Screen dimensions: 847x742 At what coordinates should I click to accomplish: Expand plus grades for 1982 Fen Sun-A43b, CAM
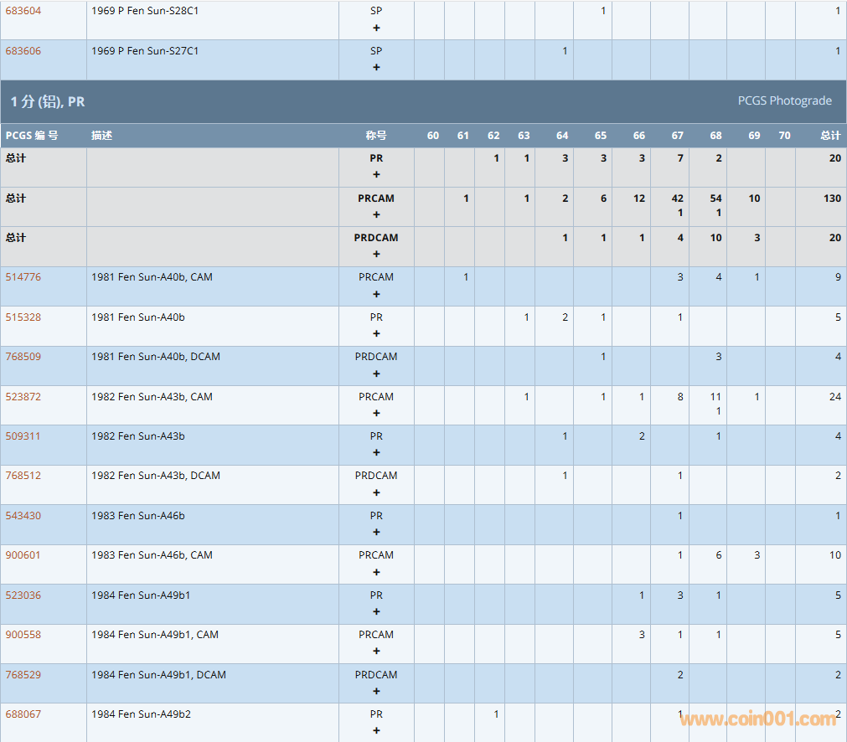pos(376,414)
